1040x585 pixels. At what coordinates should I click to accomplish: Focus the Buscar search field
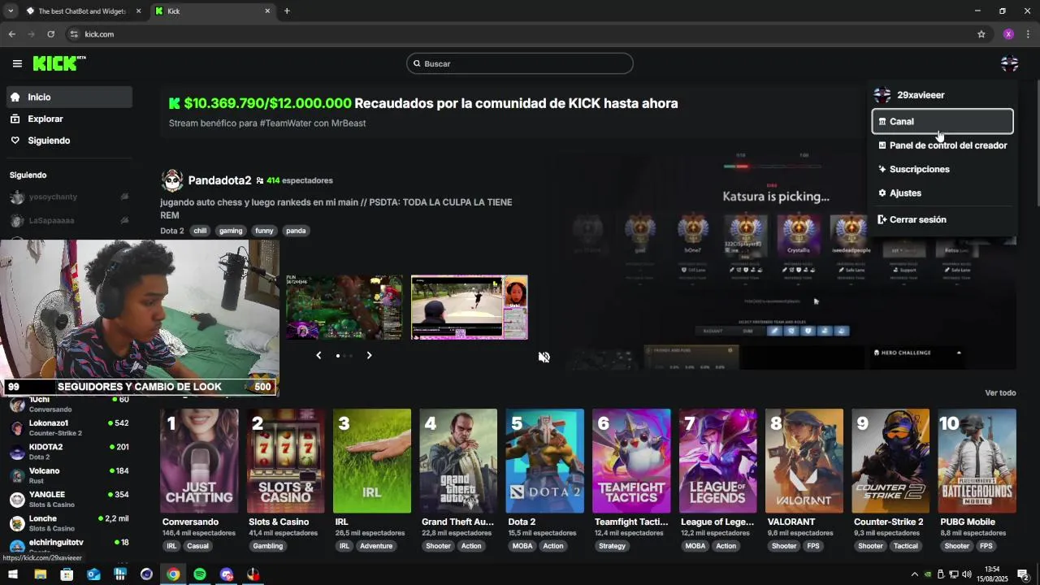520,63
